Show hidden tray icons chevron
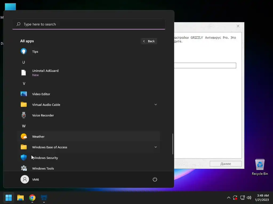The image size is (273, 204). [x=228, y=198]
